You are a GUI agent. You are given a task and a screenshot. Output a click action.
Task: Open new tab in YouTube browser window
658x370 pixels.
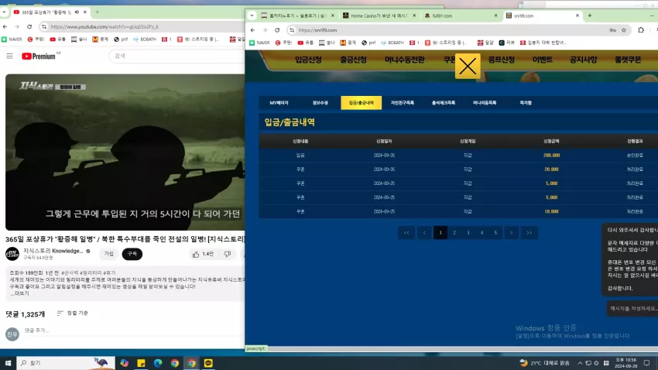point(97,12)
